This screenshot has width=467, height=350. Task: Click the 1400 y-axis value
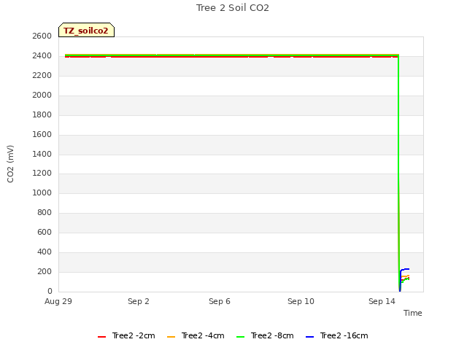(x=42, y=154)
